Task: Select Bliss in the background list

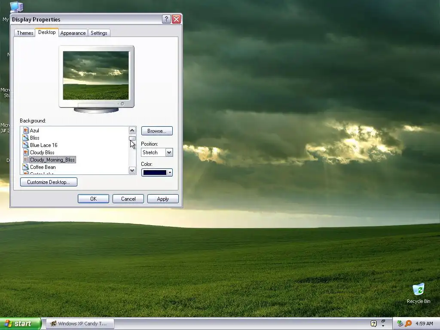Action: click(x=35, y=137)
